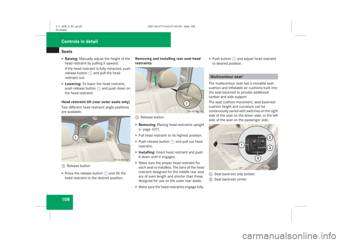Select the timestamp "2007-04-27T14:45:37+02:00 - Seite 108"
The image size is (342, 242).
[171, 26]
